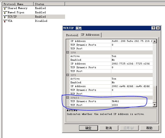Image resolution: width=165 pixels, height=138 pixels.
Task: Collapse the IP9 section
Action: pyautogui.click(x=68, y=75)
